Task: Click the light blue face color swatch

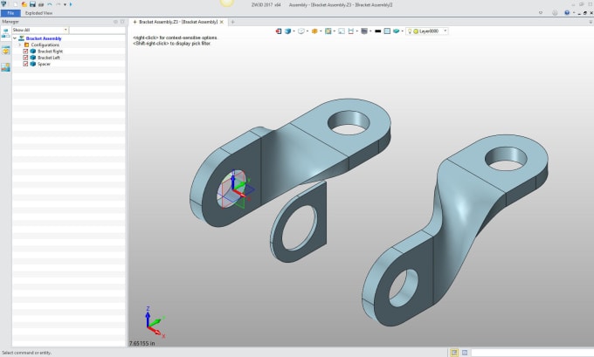Action: 387,31
